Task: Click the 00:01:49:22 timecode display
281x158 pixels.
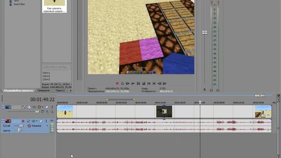Action: [x=42, y=100]
